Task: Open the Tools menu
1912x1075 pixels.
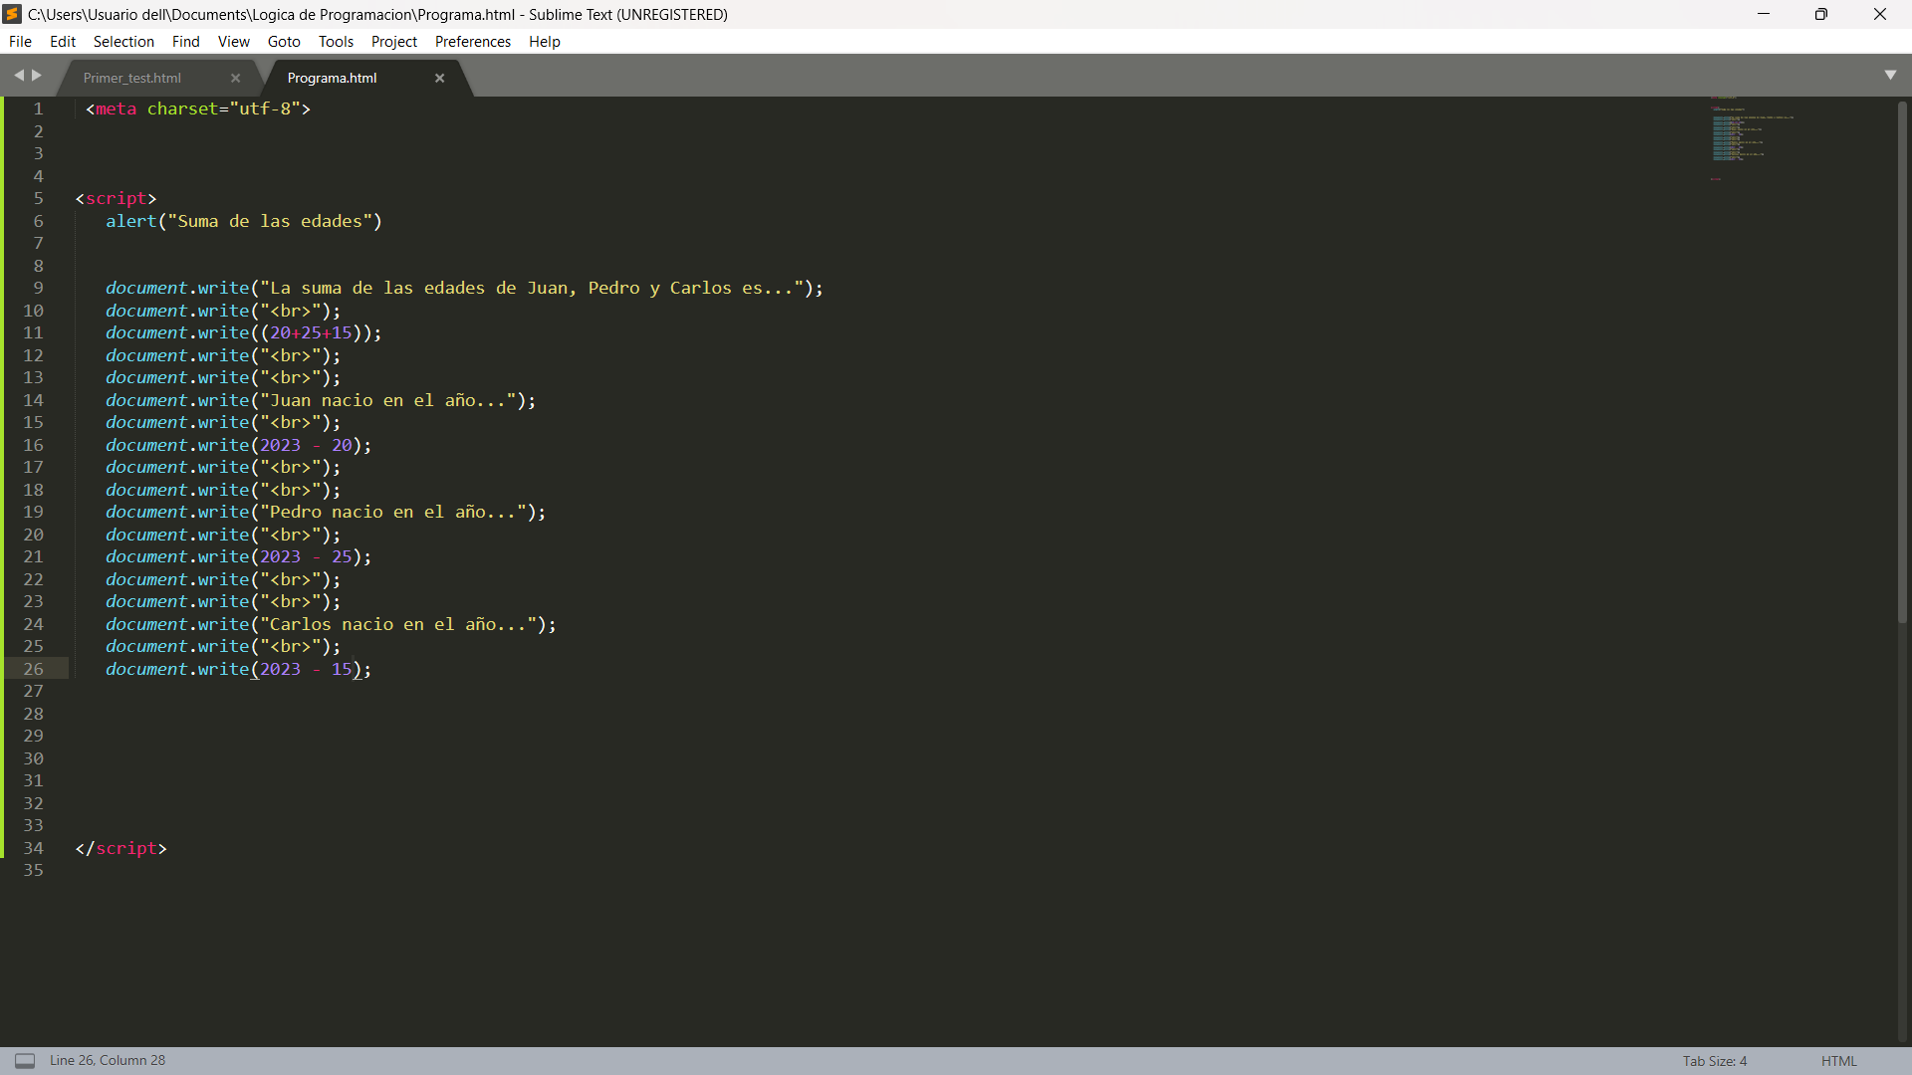Action: 336,41
